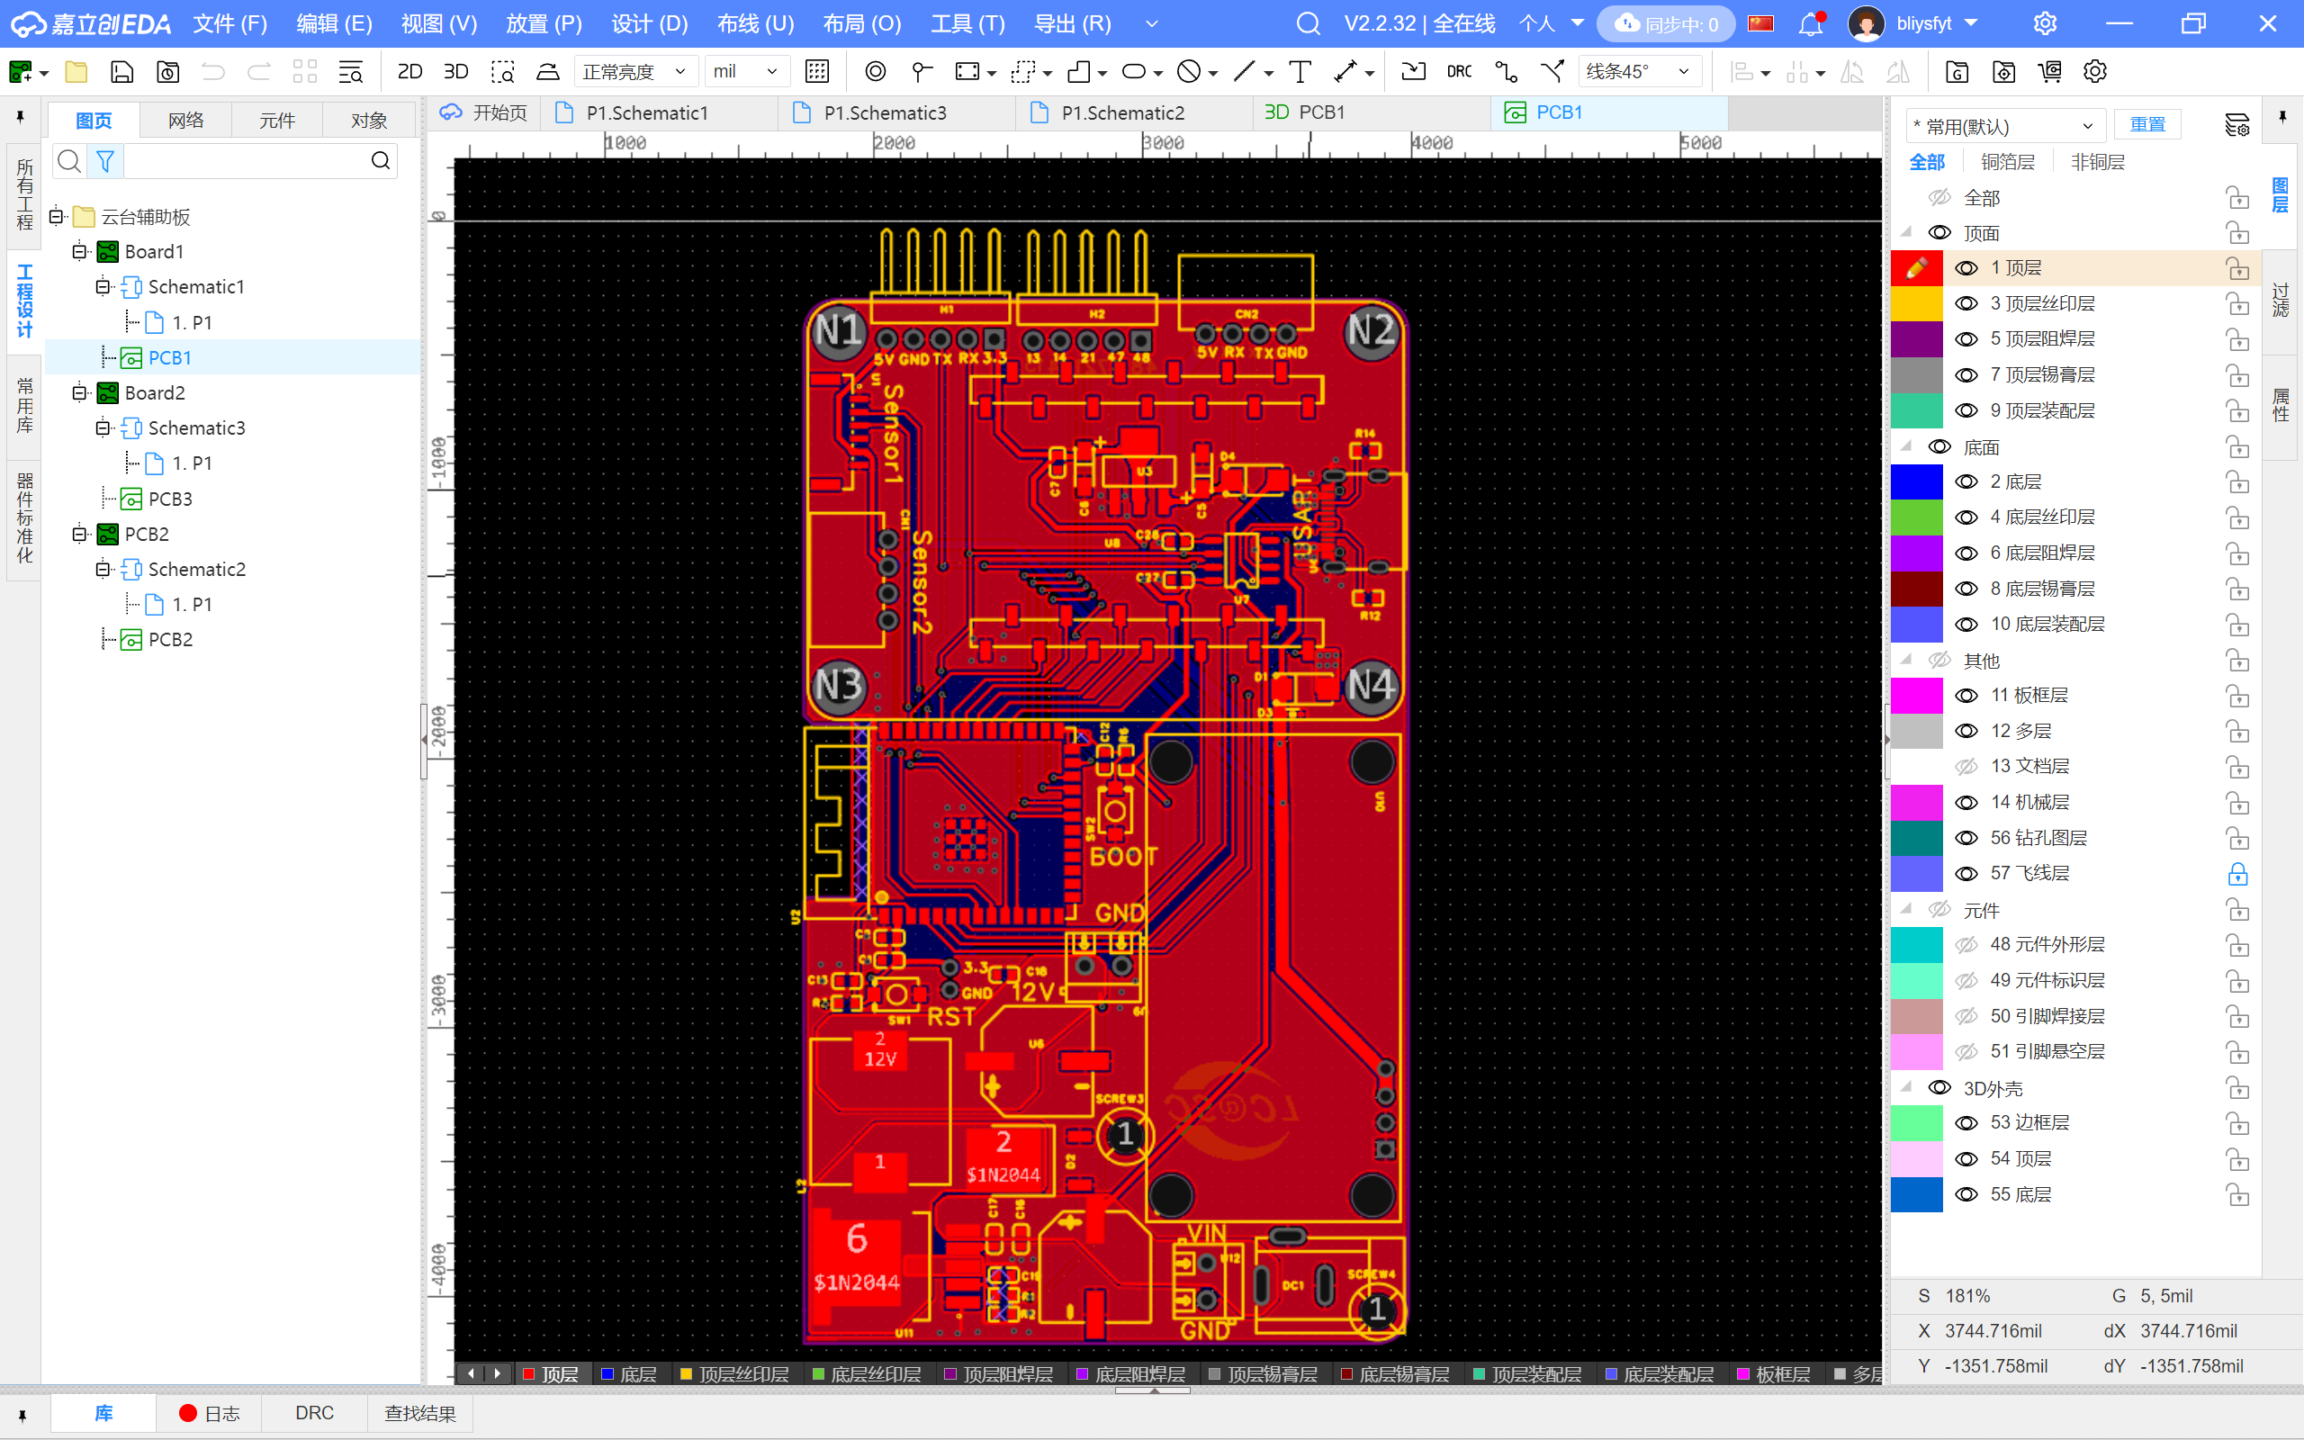
Task: Toggle visibility of all layers (全部)
Action: (1939, 198)
